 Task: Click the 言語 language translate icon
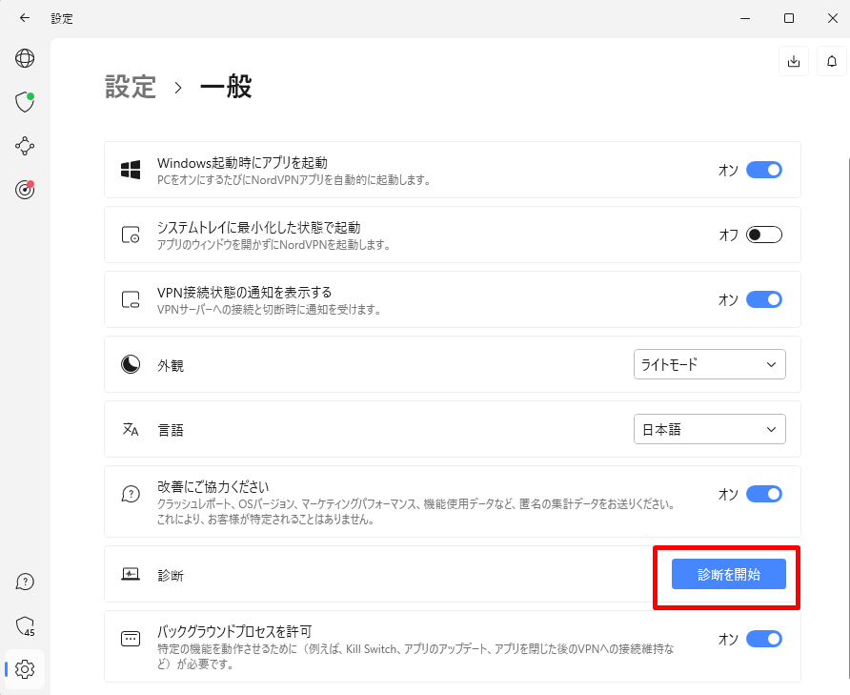(x=131, y=429)
